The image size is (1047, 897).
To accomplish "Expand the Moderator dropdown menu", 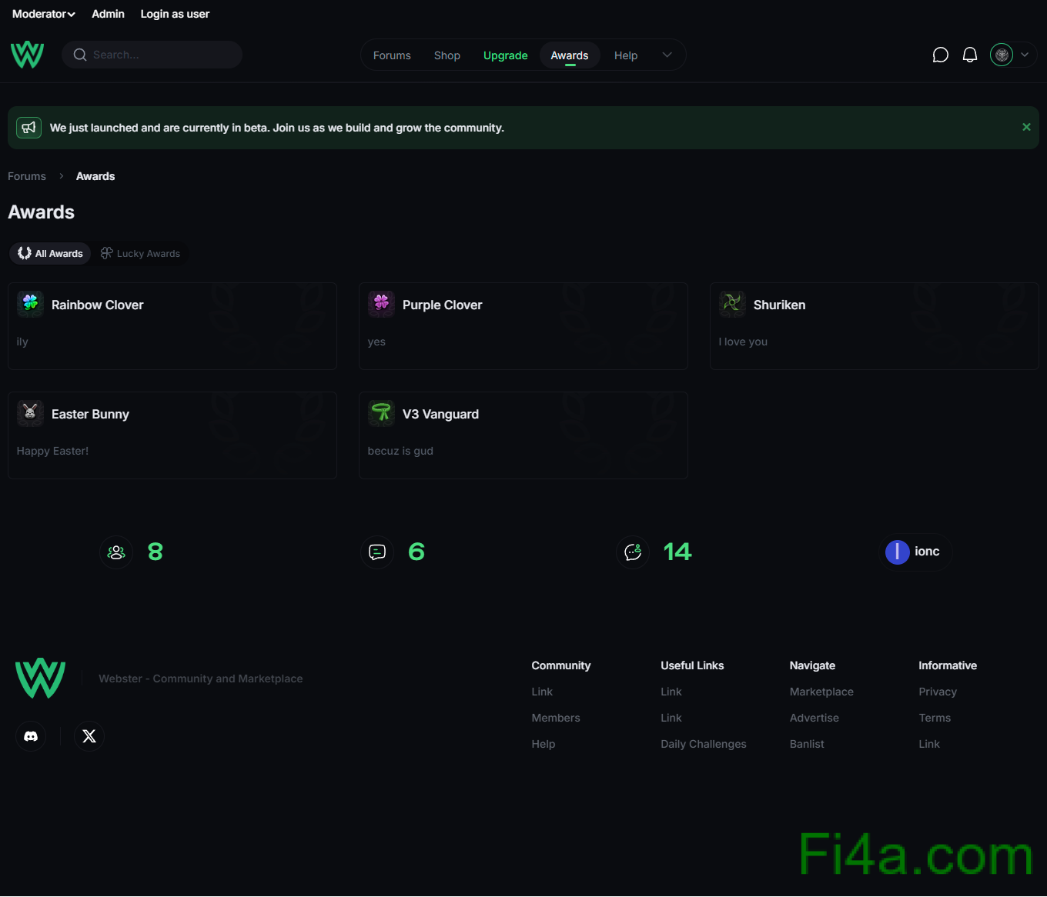I will (44, 14).
